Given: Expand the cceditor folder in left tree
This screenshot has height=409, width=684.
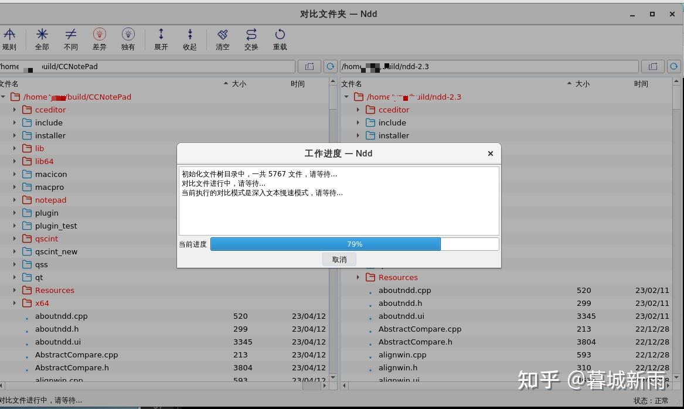Looking at the screenshot, I should coord(14,110).
